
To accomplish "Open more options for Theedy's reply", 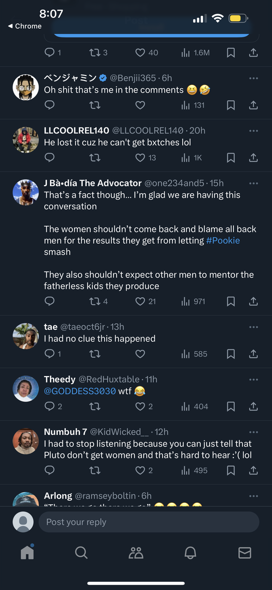I will [254, 379].
